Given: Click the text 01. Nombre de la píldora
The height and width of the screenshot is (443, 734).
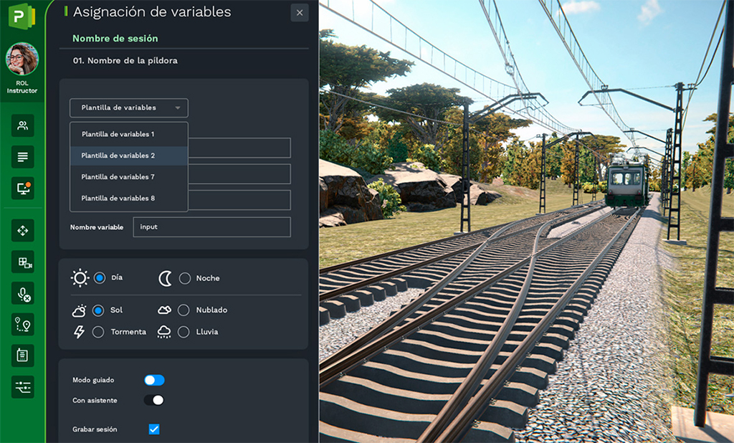Looking at the screenshot, I should [125, 60].
